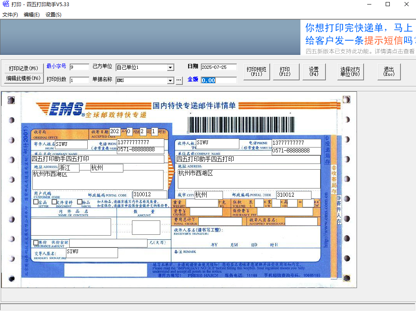Click recipient landline field 0571-88888888

[297, 151]
